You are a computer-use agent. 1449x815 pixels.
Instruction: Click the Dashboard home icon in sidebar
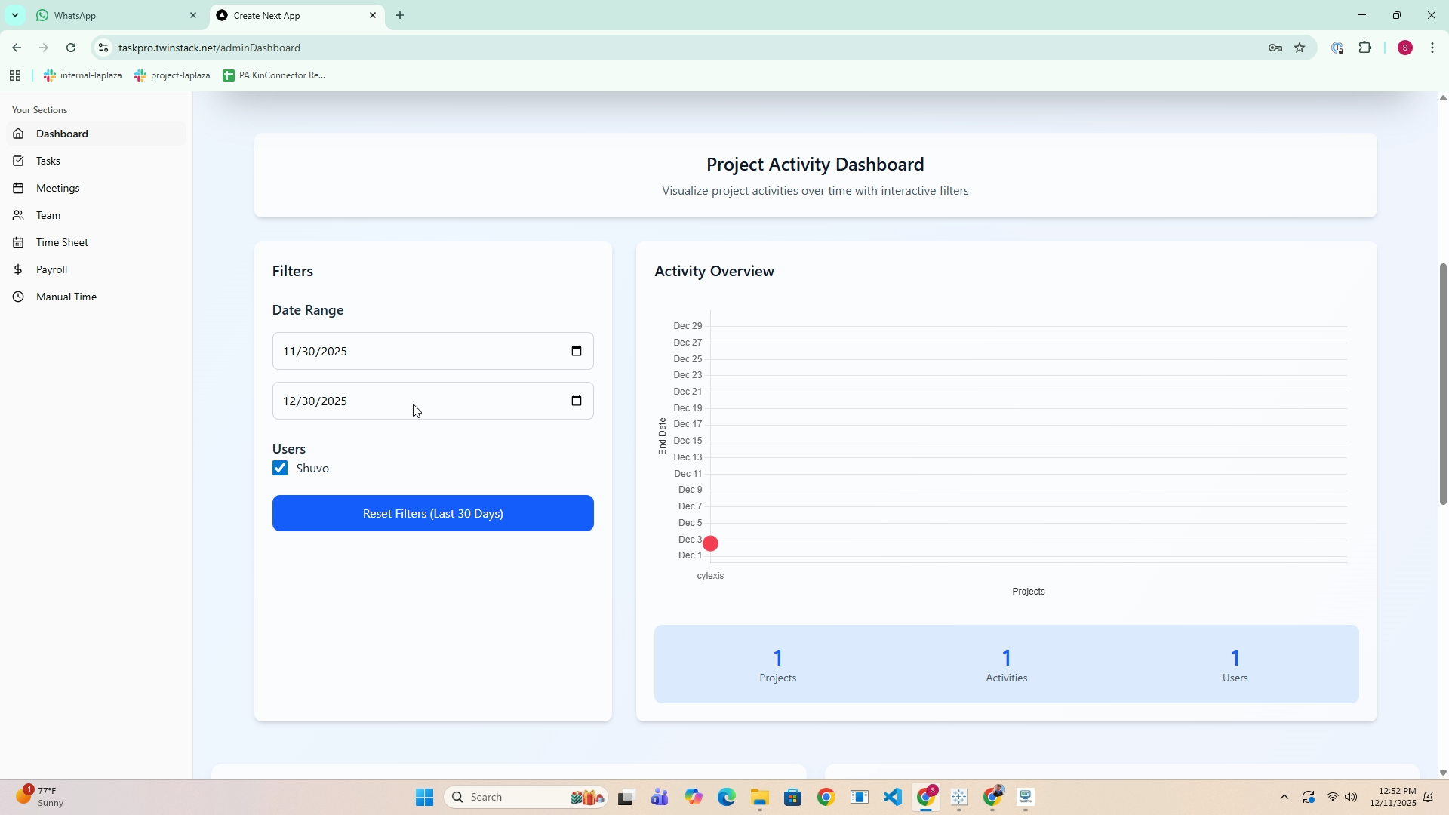click(x=19, y=134)
